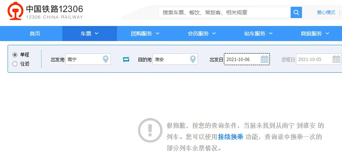Image resolution: width=342 pixels, height=165 pixels.
Task: Open the calendar icon for 返程日
Action: (336, 59)
